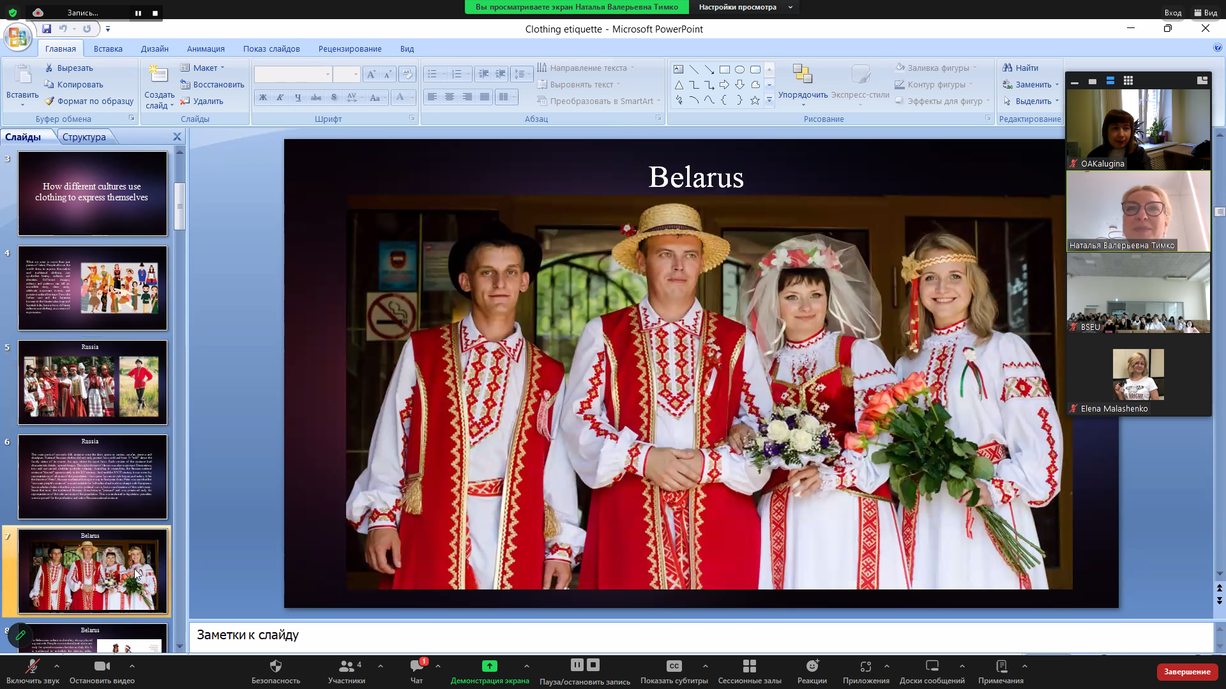Click the Reactions smiley icon
Viewport: 1226px width, 689px height.
(812, 666)
